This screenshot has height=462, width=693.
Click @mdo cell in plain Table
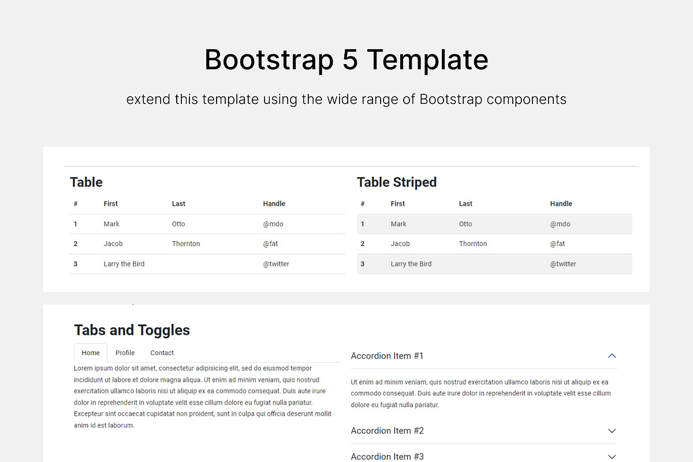point(273,224)
